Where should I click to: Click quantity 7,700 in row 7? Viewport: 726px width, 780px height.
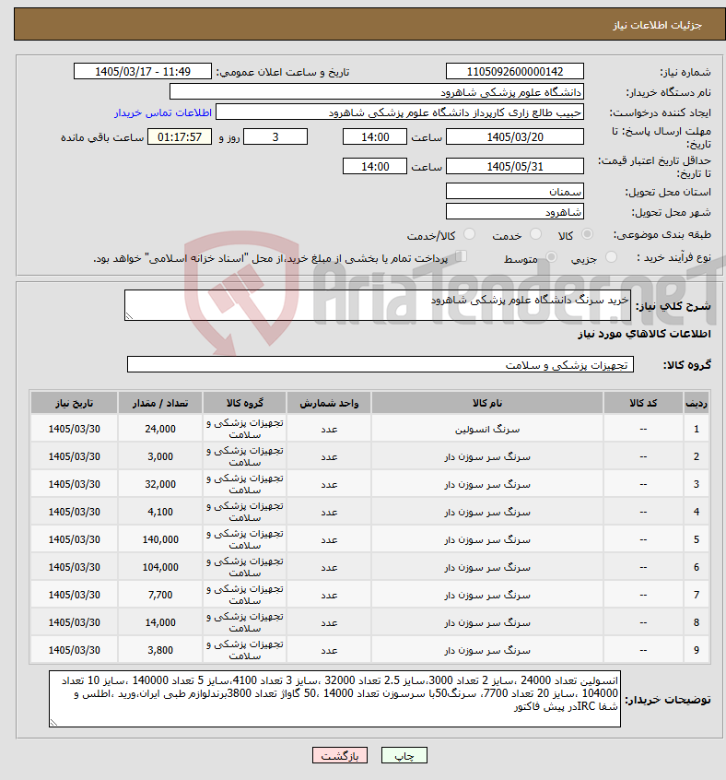[160, 595]
